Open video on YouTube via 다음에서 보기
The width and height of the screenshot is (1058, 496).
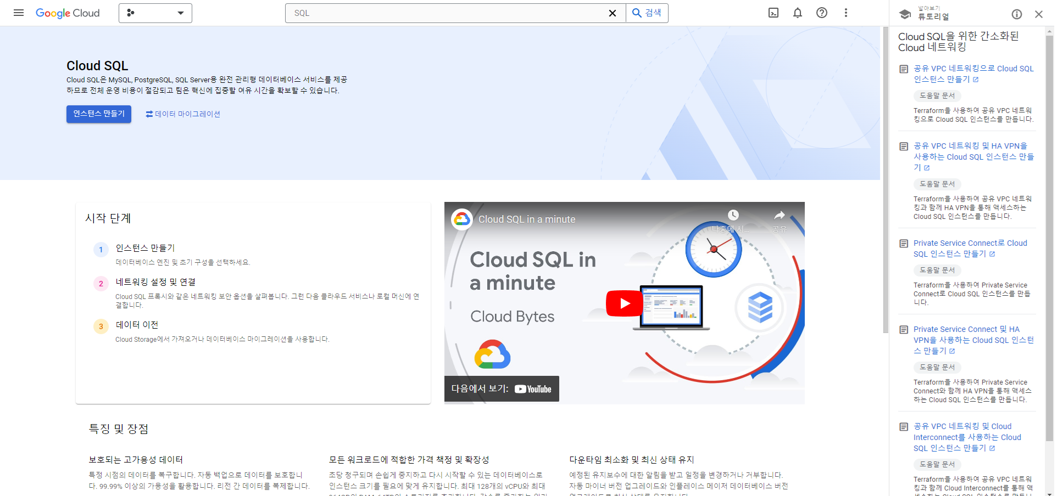coord(502,388)
